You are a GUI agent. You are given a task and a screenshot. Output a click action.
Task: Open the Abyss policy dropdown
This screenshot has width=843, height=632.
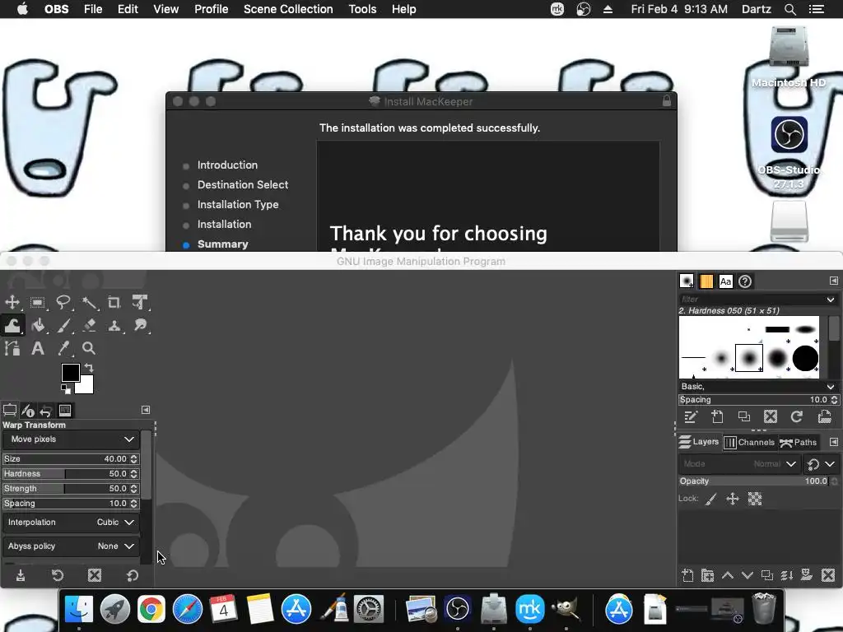(71, 546)
